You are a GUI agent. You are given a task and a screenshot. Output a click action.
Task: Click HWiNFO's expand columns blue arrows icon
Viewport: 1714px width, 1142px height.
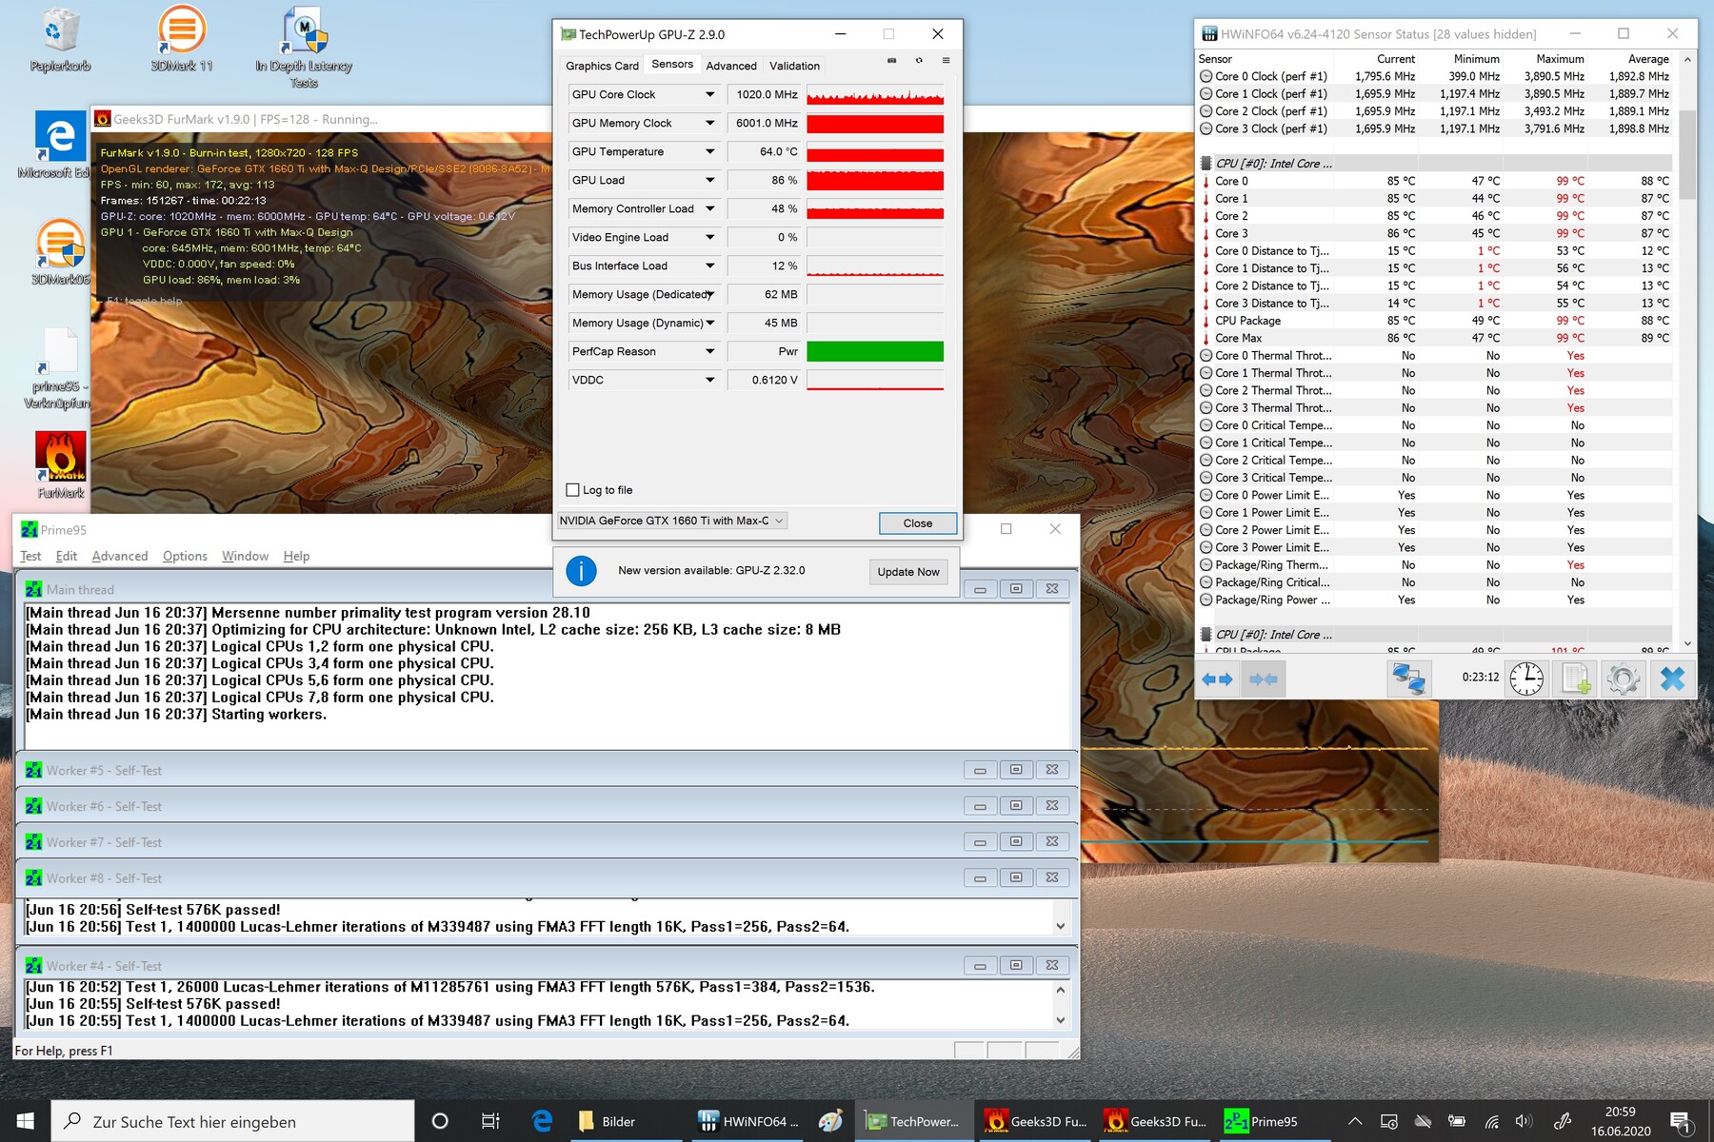pyautogui.click(x=1217, y=679)
